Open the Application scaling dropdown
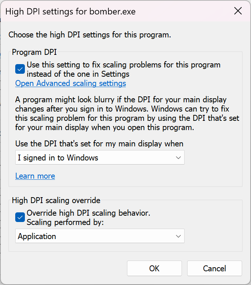This screenshot has width=251, height=285. (100, 236)
